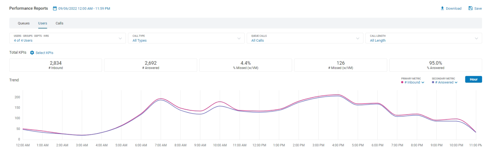491x155 pixels.
Task: Open the 09/06/2022 date range picker
Action: point(84,9)
